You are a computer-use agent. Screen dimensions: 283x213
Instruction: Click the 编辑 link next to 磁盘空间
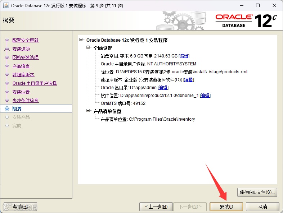tap(184, 56)
